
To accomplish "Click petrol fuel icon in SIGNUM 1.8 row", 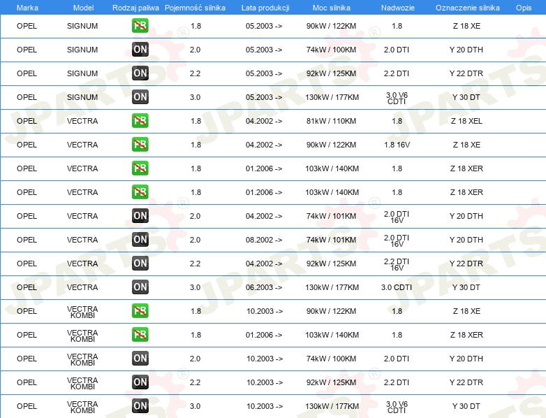I will (140, 26).
